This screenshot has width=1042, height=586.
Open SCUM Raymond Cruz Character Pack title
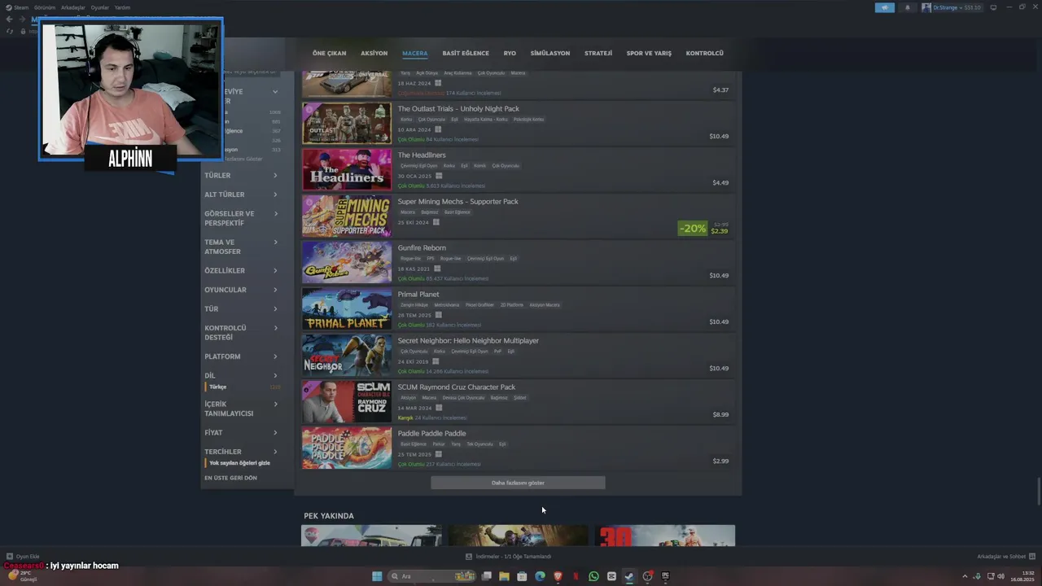[x=457, y=387]
